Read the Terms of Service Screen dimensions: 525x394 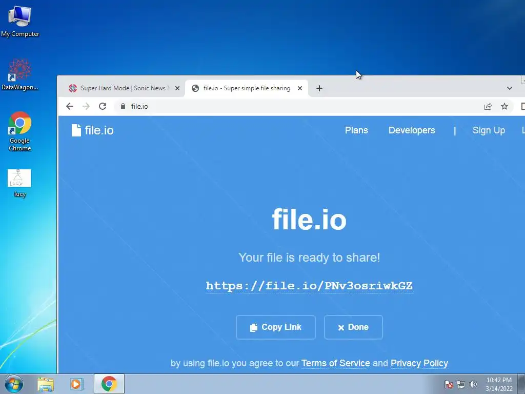(335, 363)
